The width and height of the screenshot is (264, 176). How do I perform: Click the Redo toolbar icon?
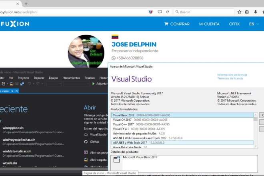tap(38, 84)
